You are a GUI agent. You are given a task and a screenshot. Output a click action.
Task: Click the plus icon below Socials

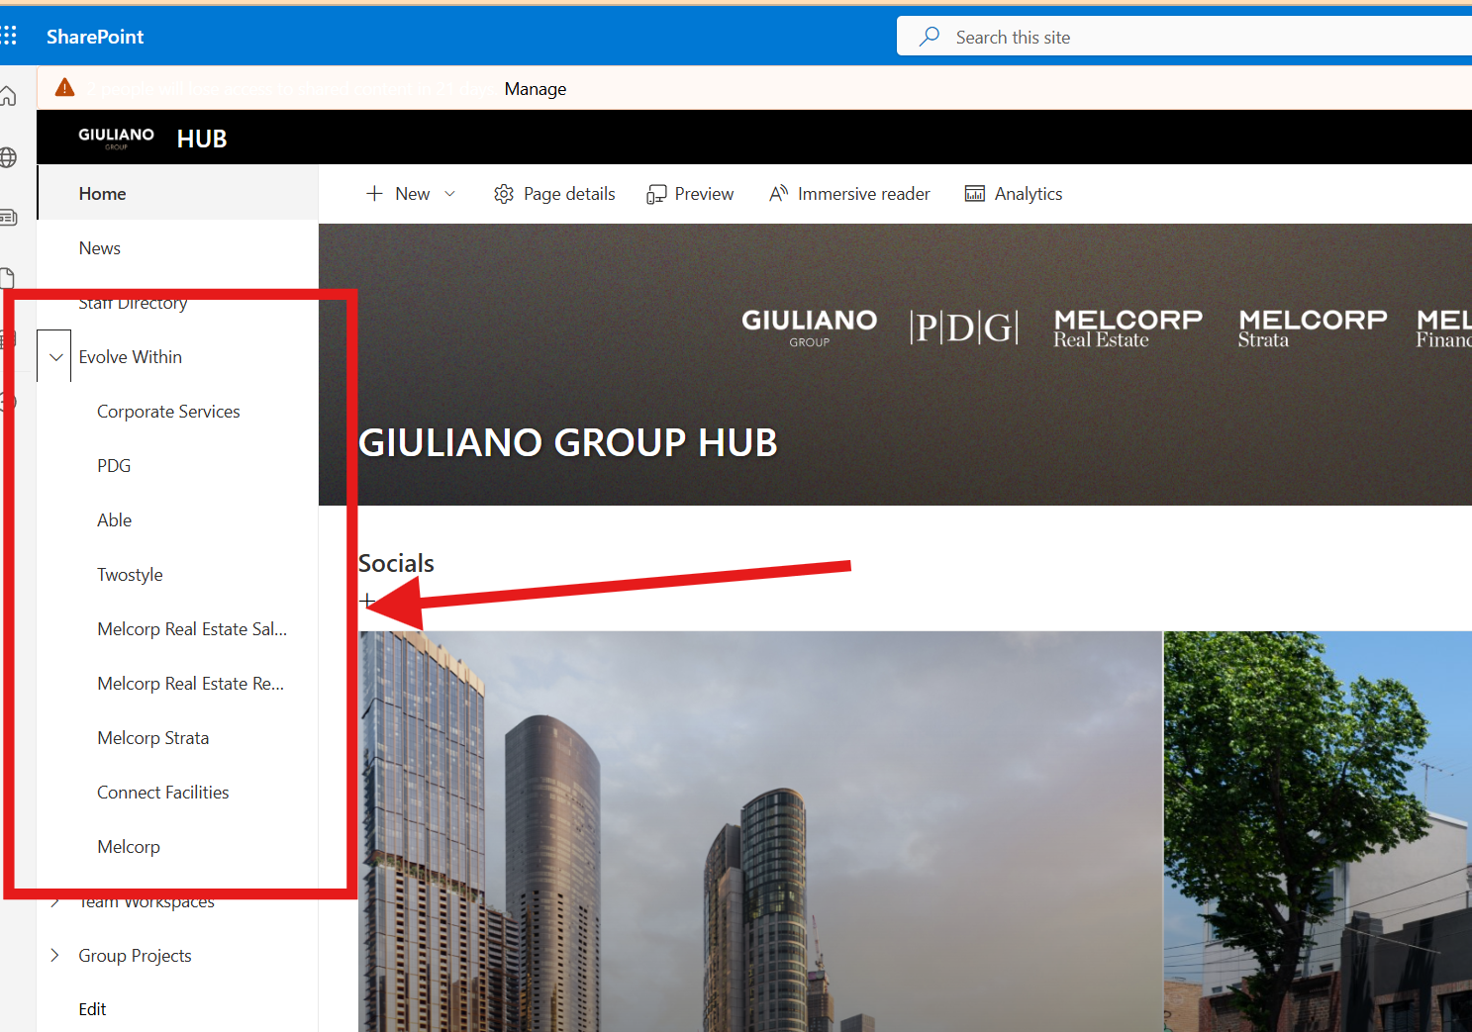tap(367, 601)
